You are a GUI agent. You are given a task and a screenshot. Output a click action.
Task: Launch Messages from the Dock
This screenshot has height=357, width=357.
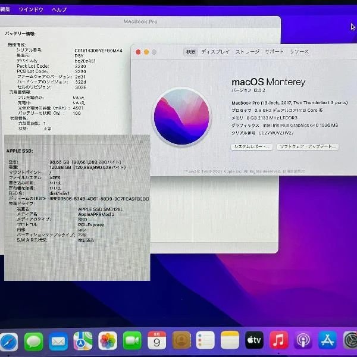pos(33,342)
